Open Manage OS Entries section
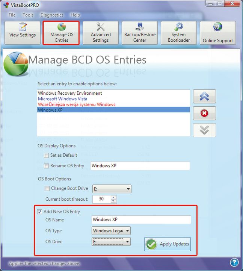This screenshot has width=243, height=271. click(61, 33)
